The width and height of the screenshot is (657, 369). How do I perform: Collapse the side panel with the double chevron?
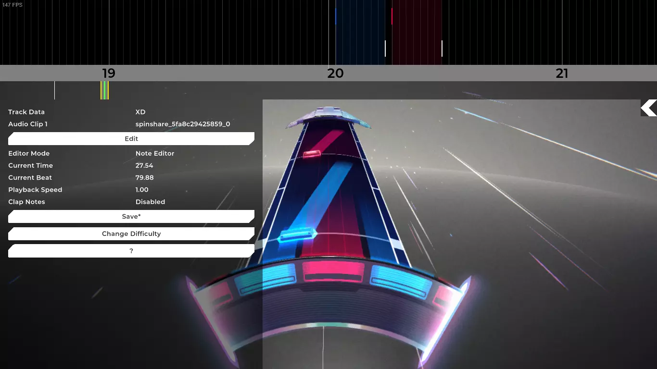click(x=649, y=108)
